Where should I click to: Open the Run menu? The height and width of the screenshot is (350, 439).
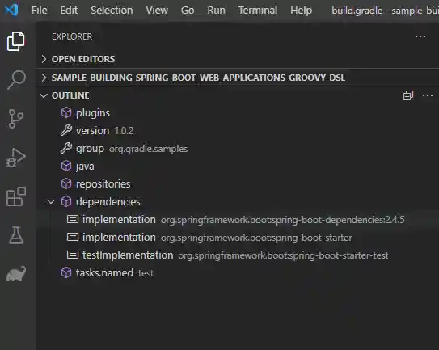pyautogui.click(x=216, y=11)
